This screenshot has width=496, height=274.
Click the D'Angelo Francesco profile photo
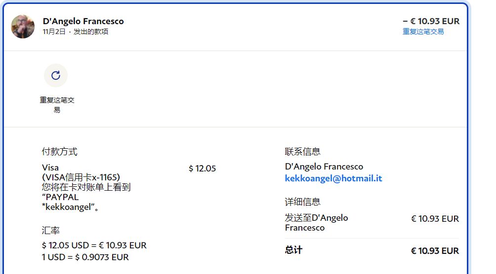coord(23,27)
